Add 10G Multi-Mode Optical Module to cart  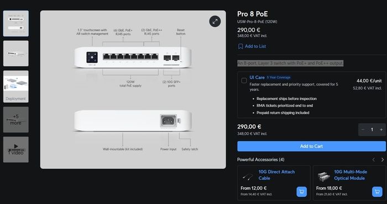(x=377, y=192)
